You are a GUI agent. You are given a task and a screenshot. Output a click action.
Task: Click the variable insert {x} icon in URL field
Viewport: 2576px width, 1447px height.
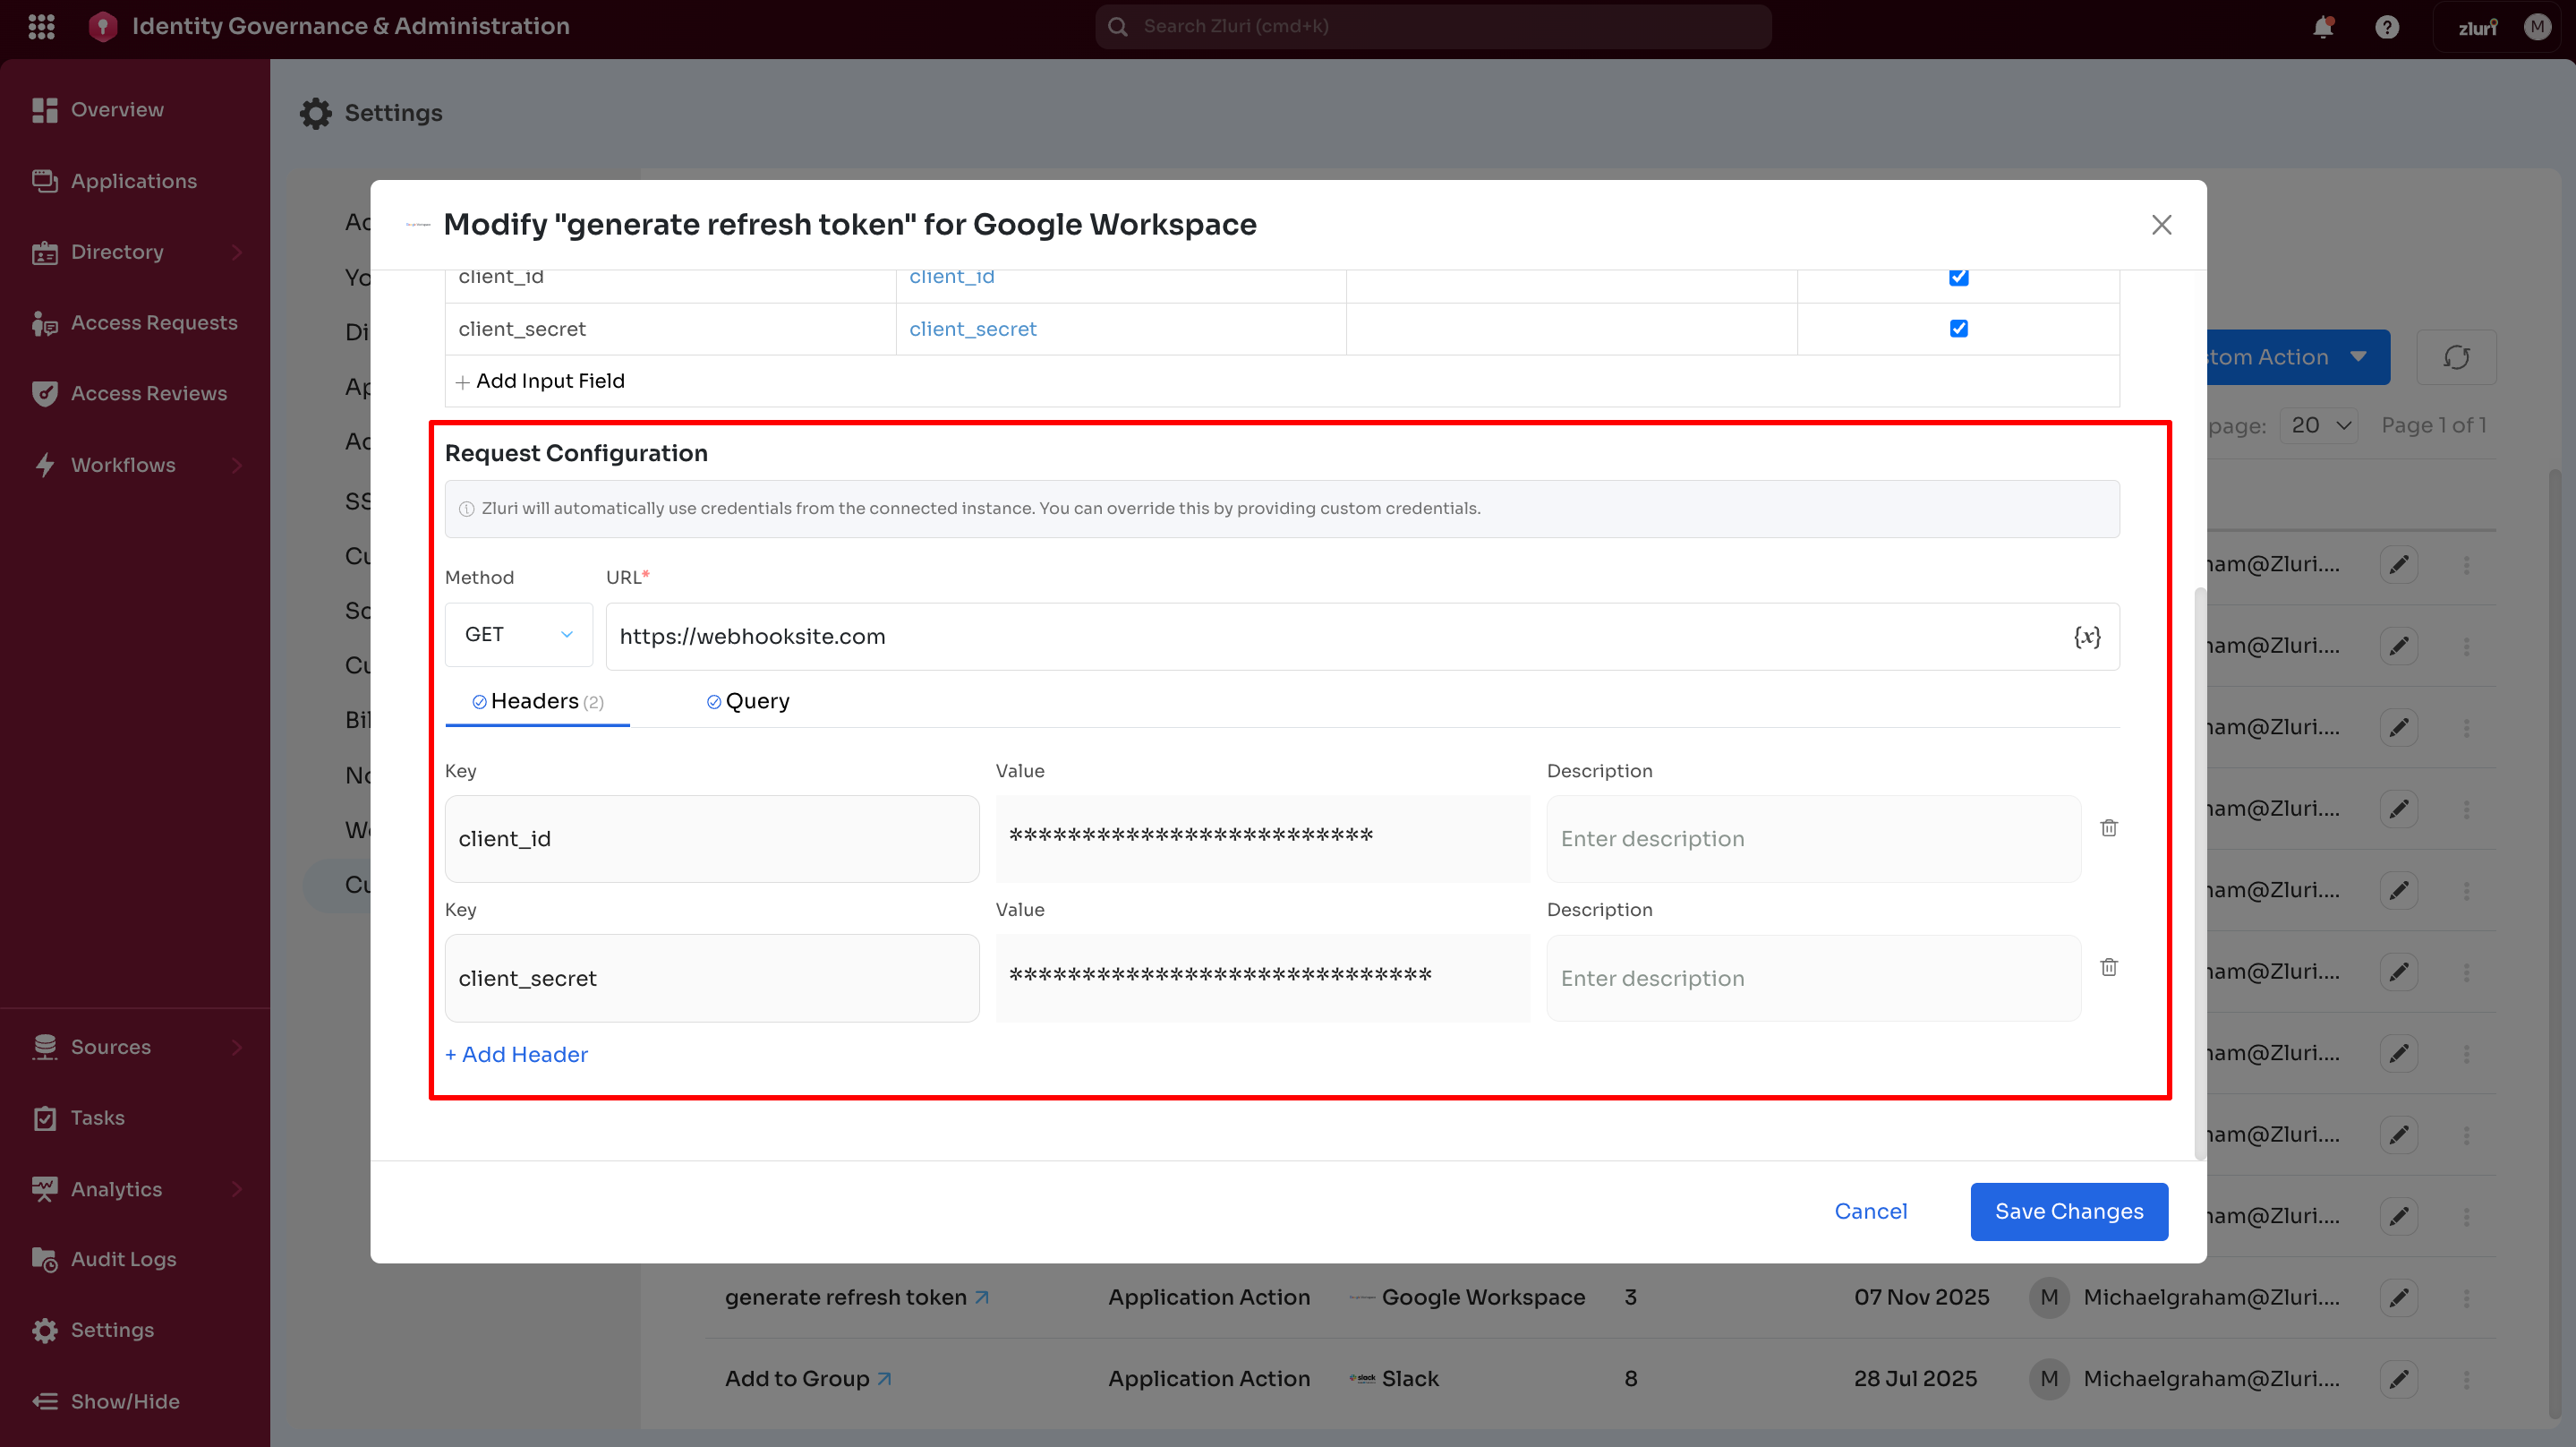tap(2086, 637)
